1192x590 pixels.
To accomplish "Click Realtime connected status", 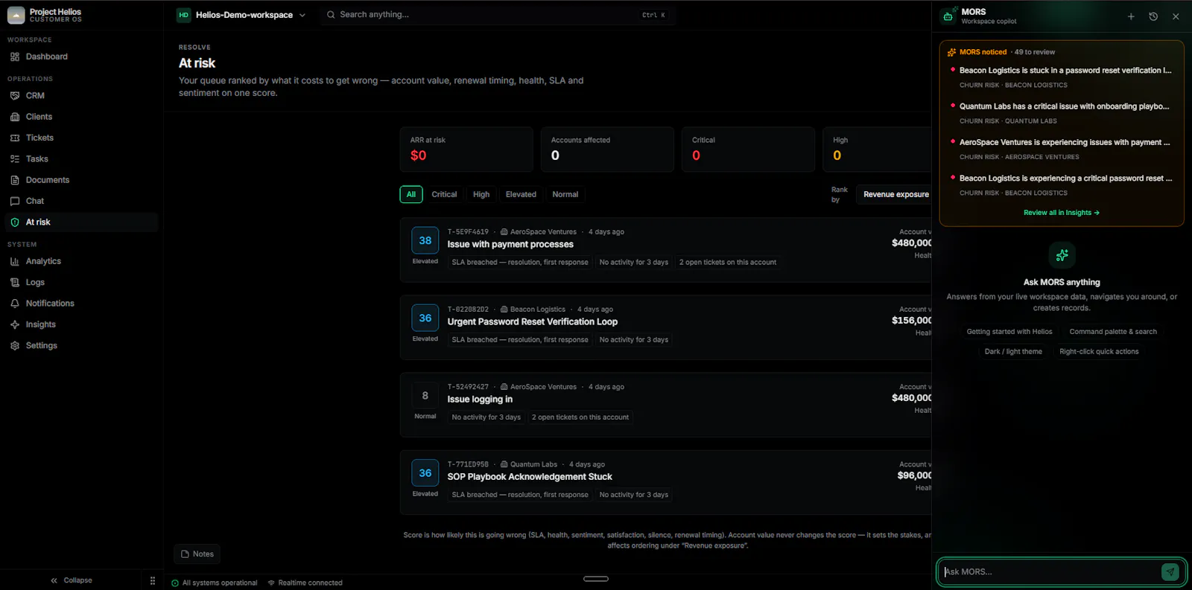I will (305, 583).
